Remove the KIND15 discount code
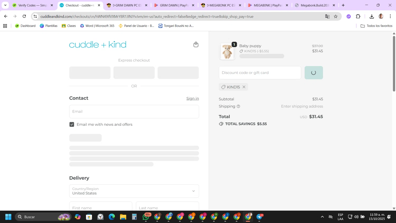The height and width of the screenshot is (223, 396). (244, 87)
